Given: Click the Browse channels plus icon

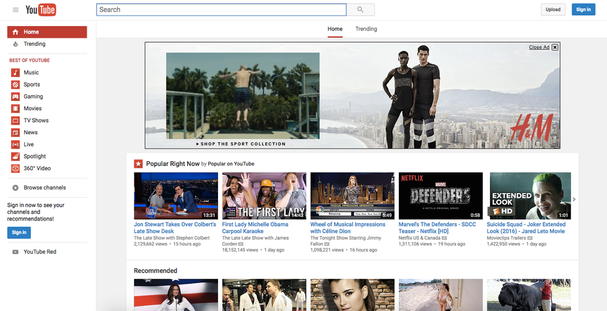Looking at the screenshot, I should (x=15, y=188).
